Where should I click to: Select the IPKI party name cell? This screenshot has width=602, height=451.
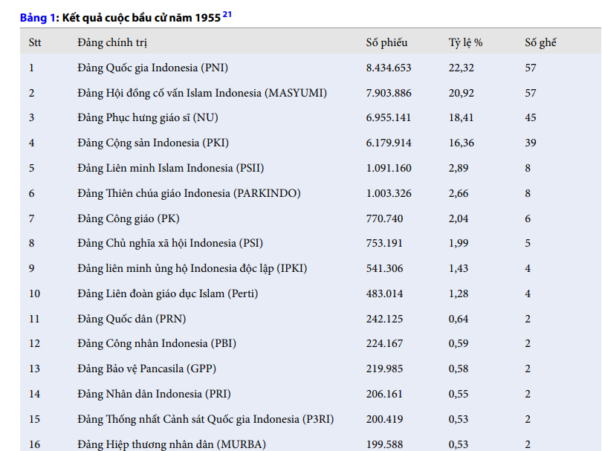(192, 268)
